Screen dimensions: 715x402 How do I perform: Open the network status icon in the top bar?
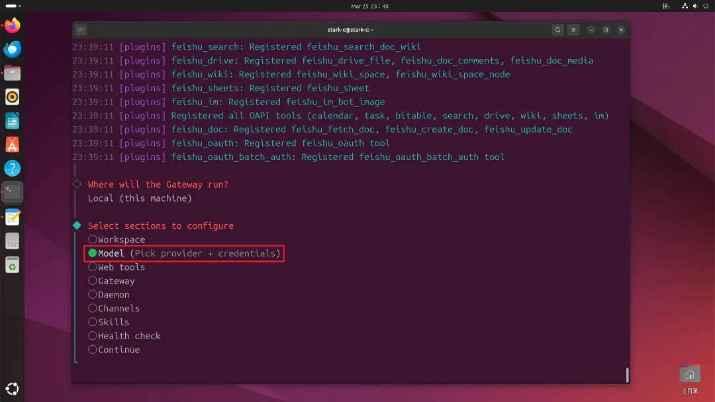[x=685, y=7]
